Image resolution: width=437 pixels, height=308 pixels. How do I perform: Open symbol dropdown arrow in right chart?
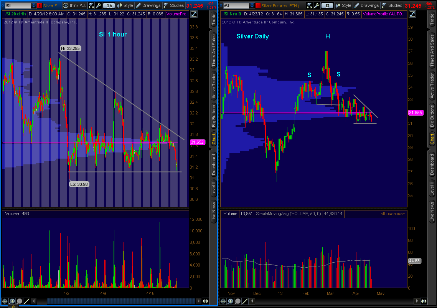pyautogui.click(x=252, y=5)
